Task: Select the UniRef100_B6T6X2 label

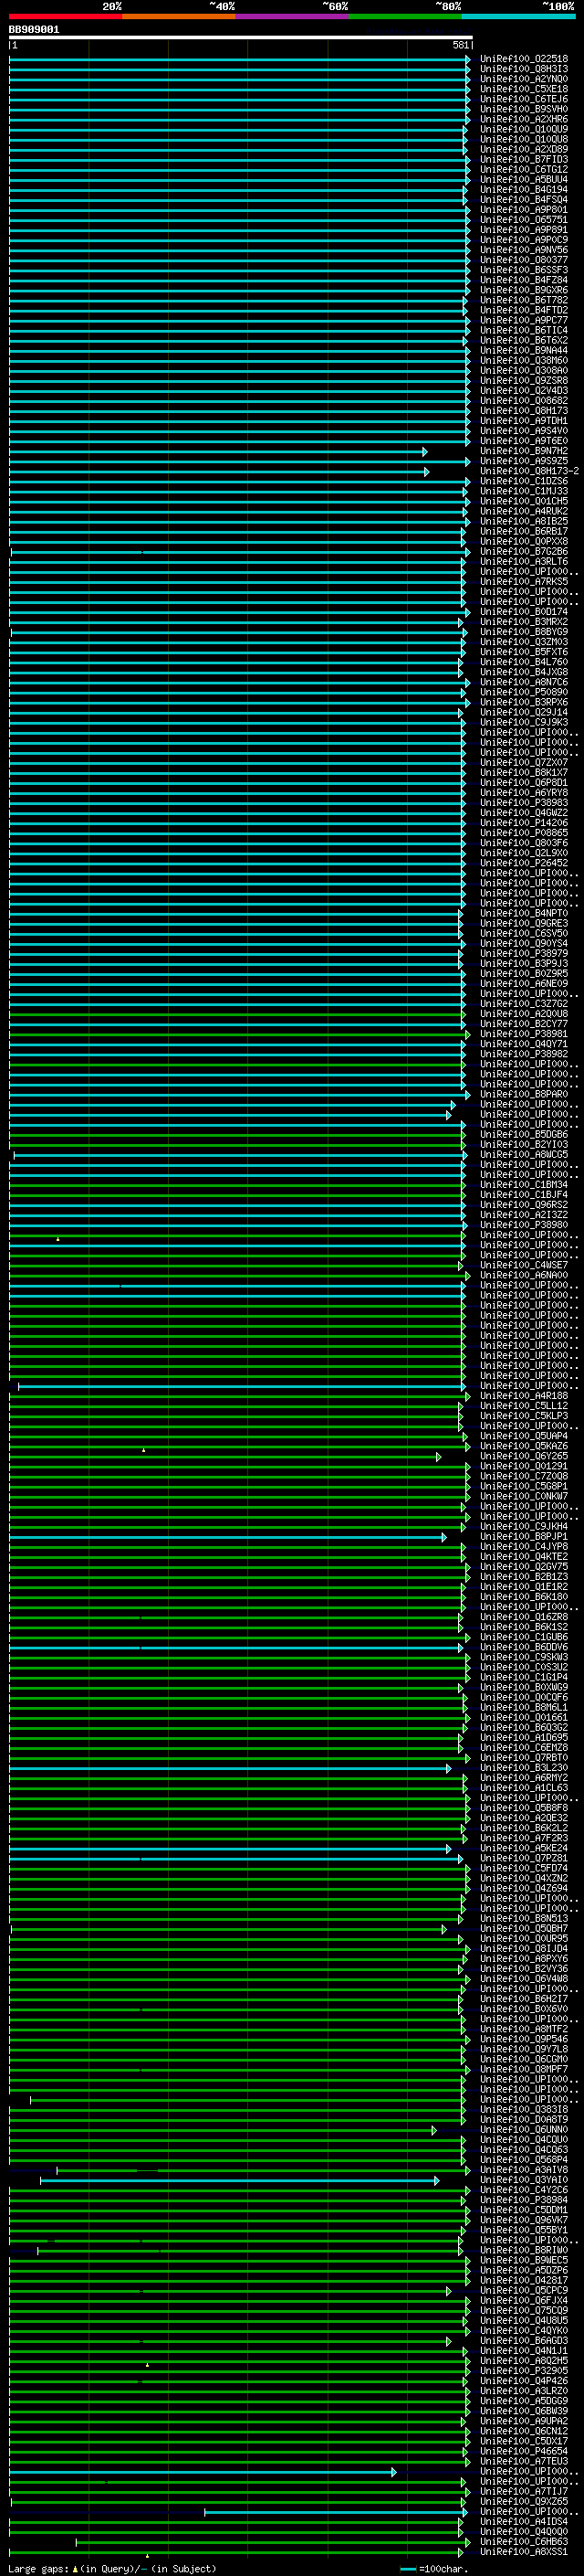Action: pyautogui.click(x=524, y=340)
